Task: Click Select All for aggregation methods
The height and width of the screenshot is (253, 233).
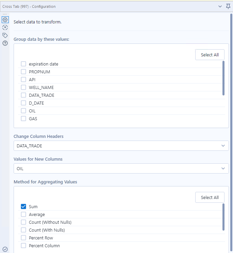Action: tap(210, 197)
